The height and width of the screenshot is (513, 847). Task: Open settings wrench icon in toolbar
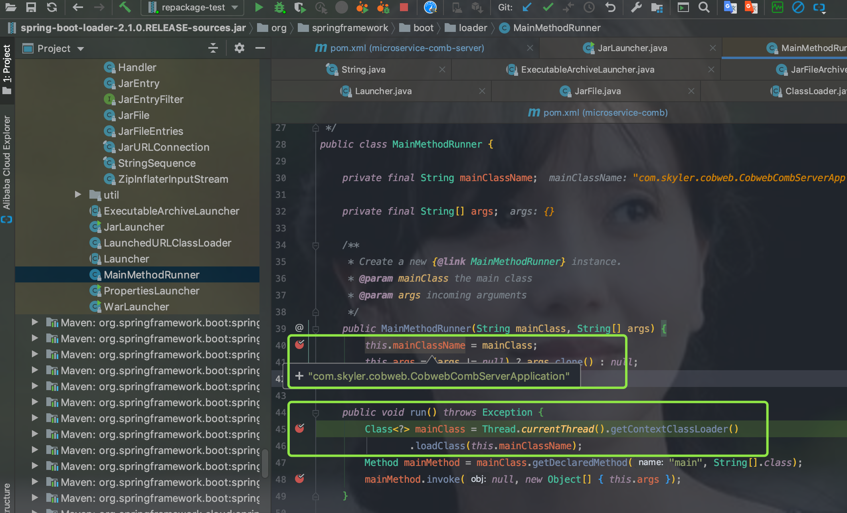tap(636, 7)
